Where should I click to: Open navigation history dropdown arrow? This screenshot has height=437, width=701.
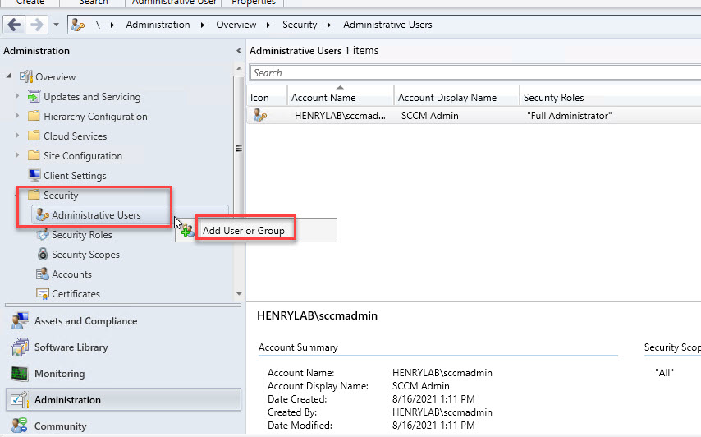coord(56,25)
